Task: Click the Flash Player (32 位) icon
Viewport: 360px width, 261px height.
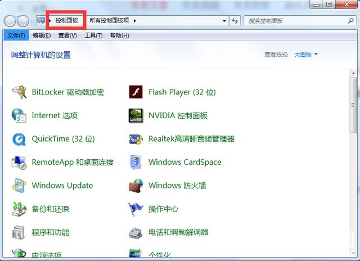Action: [x=136, y=92]
